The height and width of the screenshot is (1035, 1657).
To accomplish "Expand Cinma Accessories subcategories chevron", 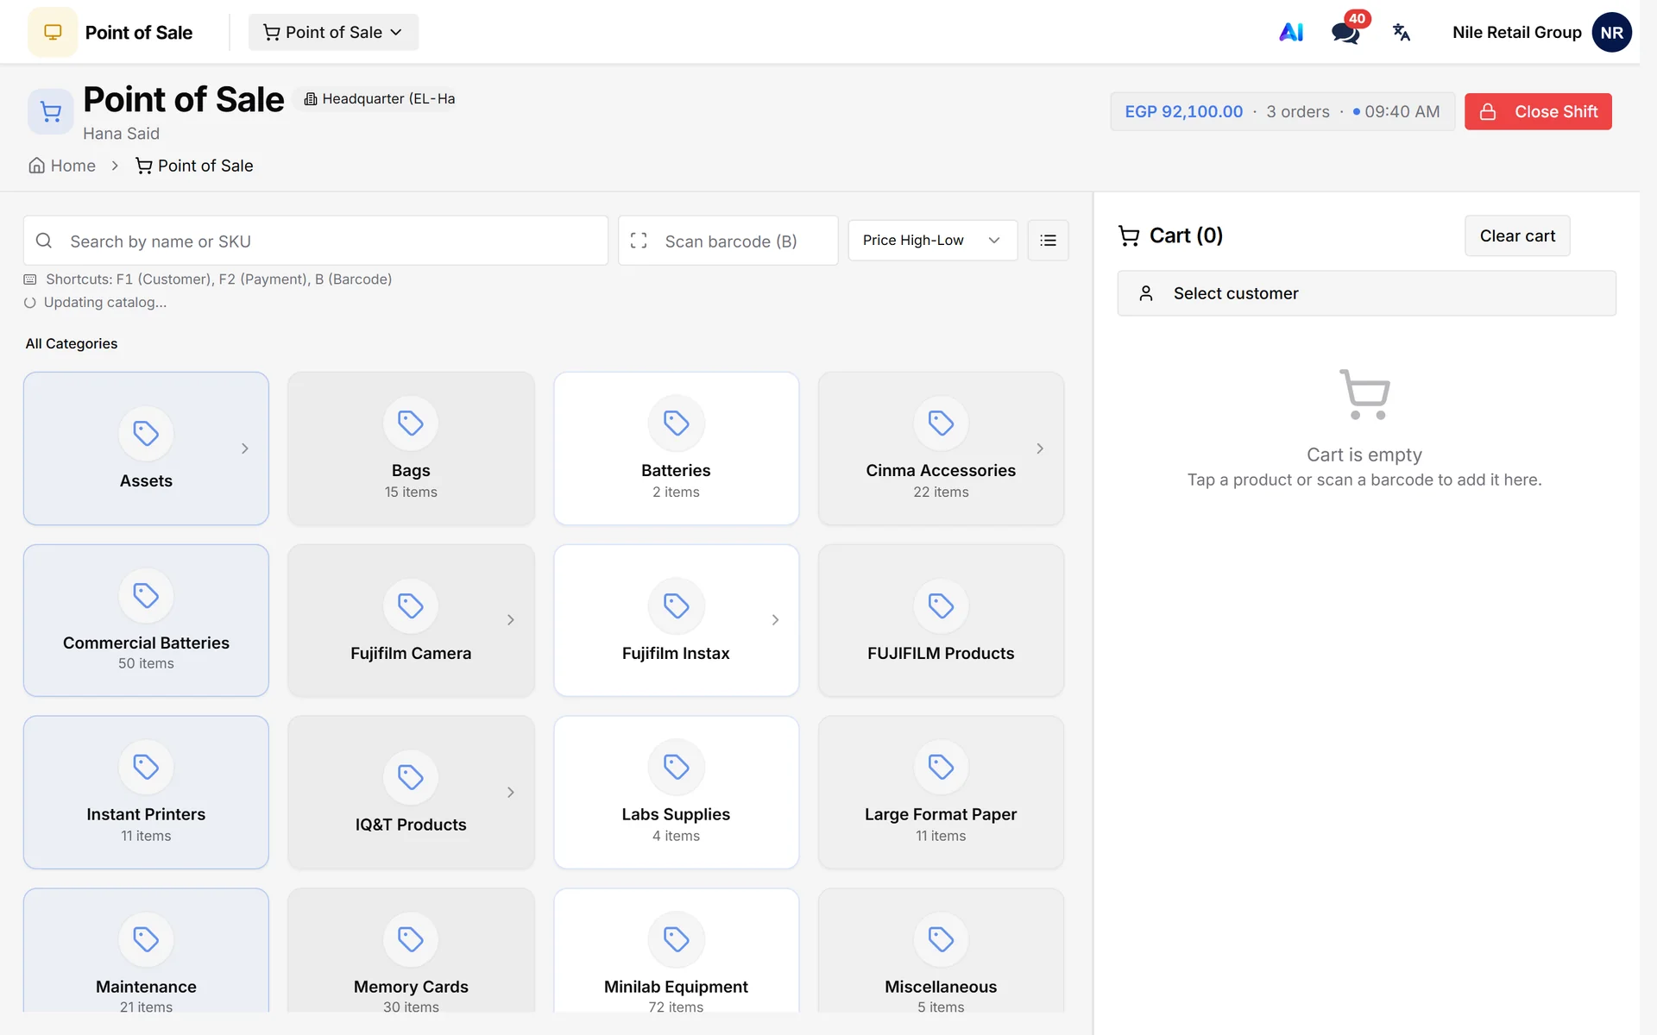I will (x=1040, y=448).
